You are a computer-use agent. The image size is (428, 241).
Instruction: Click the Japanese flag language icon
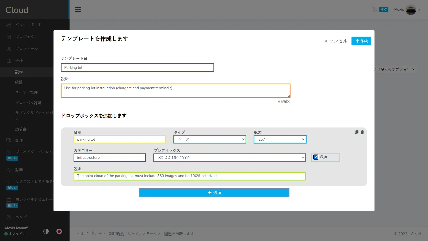pos(59,231)
